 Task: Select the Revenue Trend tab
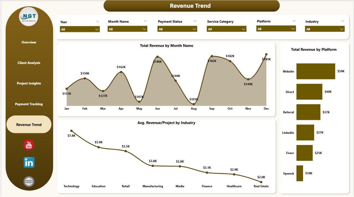pos(29,124)
